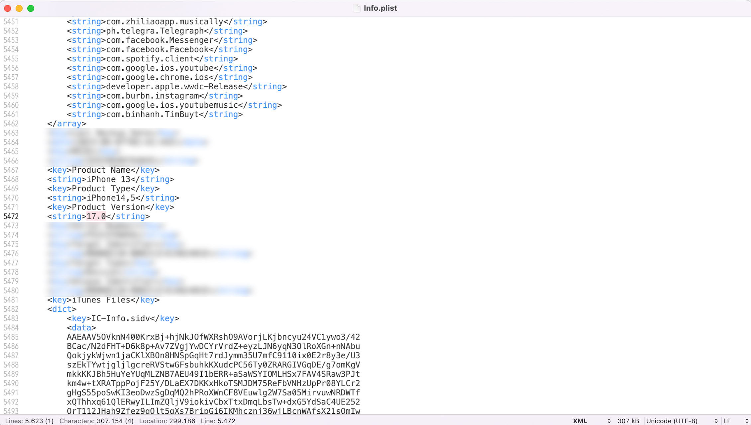The width and height of the screenshot is (751, 425).
Task: Click the opening dict tag on line 5482
Action: click(62, 309)
